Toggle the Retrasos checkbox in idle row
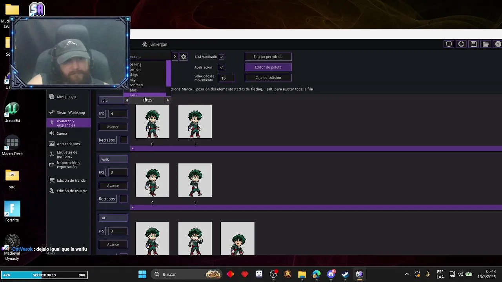 [123, 140]
